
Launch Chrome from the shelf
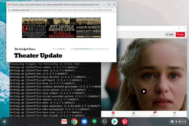pos(74,122)
